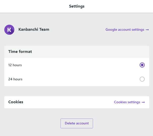
Task: Click the arrow beside Google account settings
Action: coord(147,30)
